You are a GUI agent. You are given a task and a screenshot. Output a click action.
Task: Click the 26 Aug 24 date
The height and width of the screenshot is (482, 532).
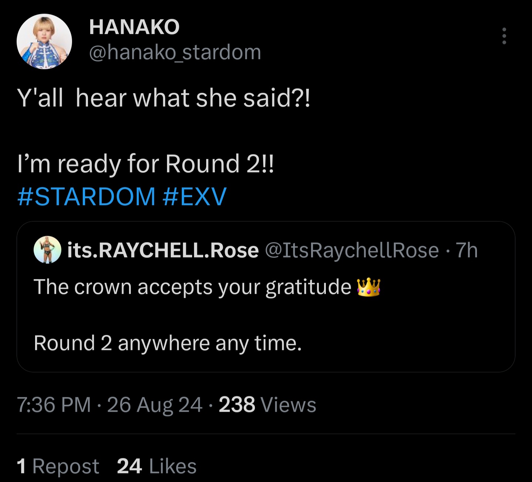coord(155,404)
